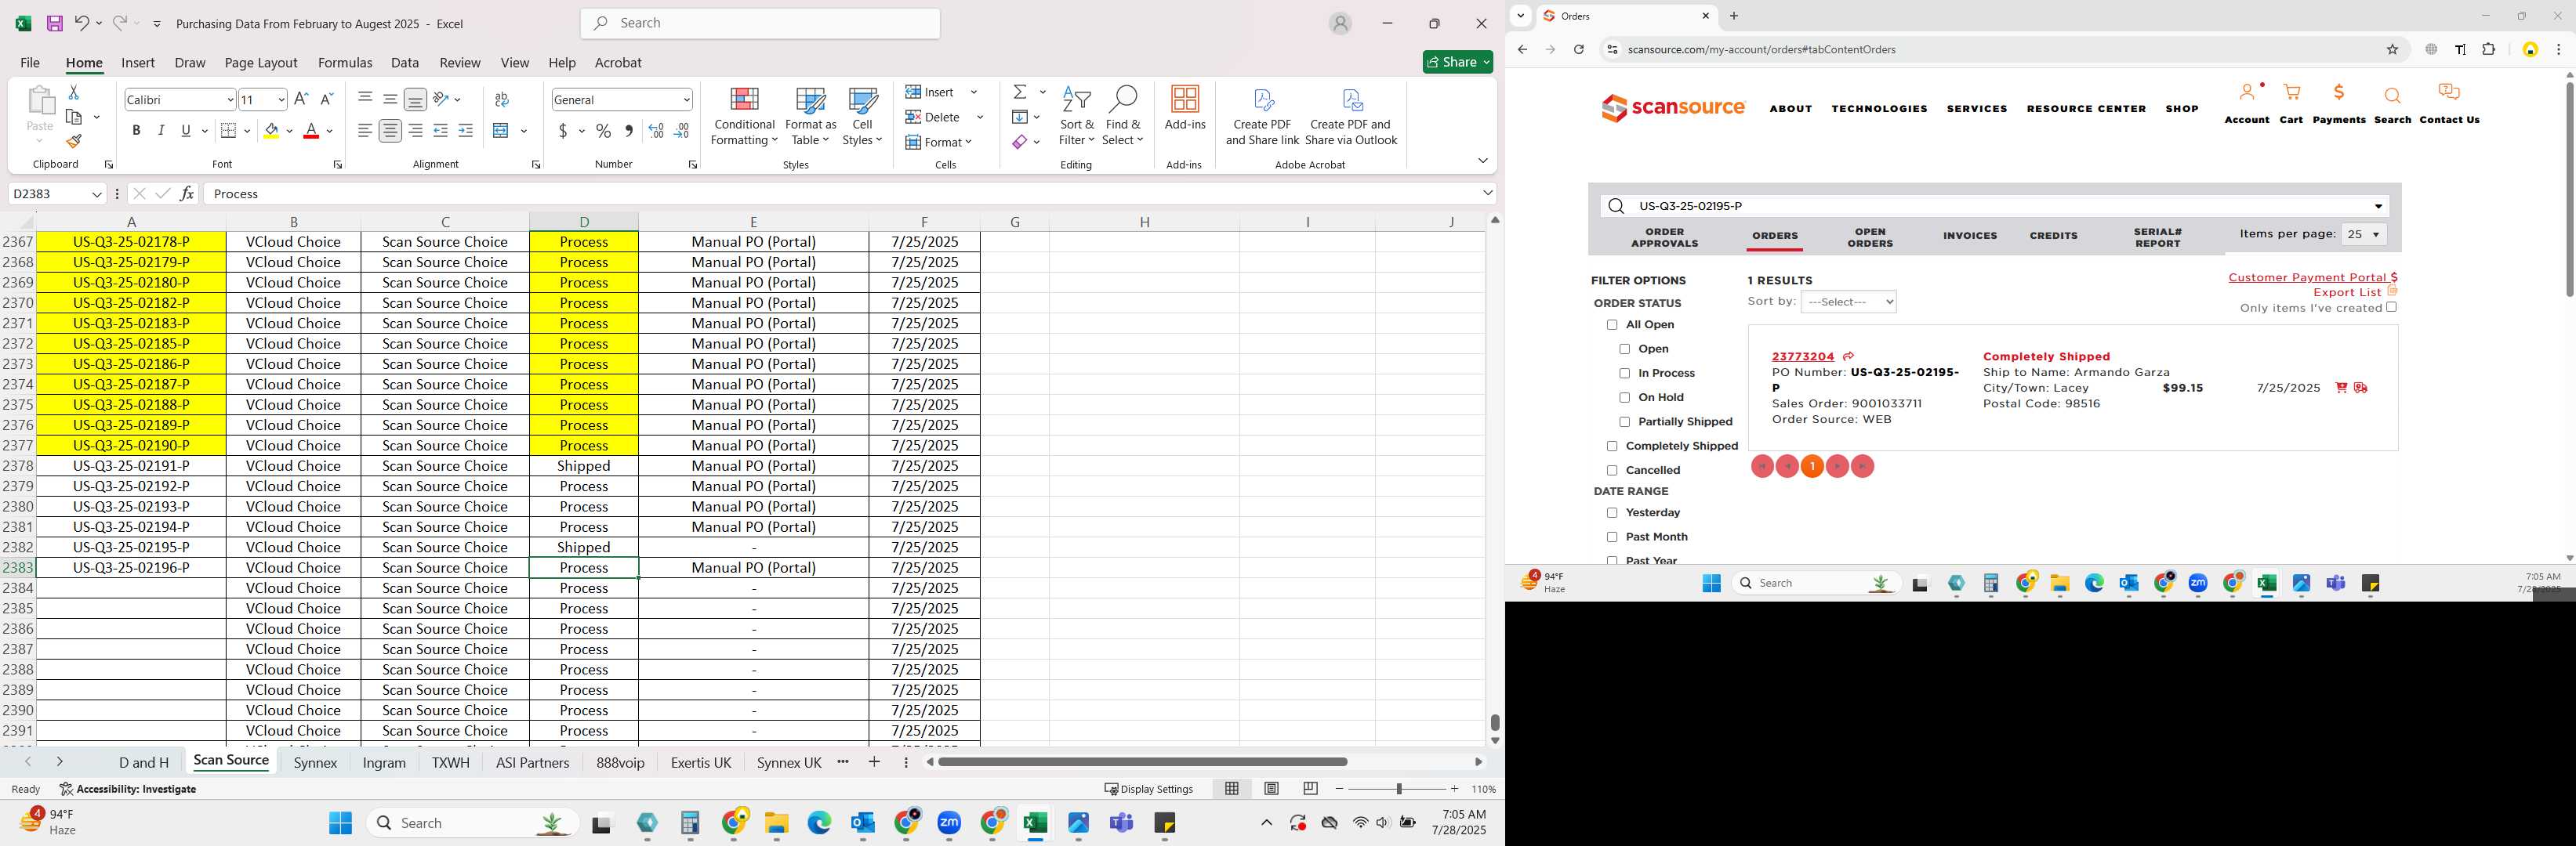The image size is (2576, 846).
Task: Open the General number format dropdown
Action: click(x=686, y=99)
